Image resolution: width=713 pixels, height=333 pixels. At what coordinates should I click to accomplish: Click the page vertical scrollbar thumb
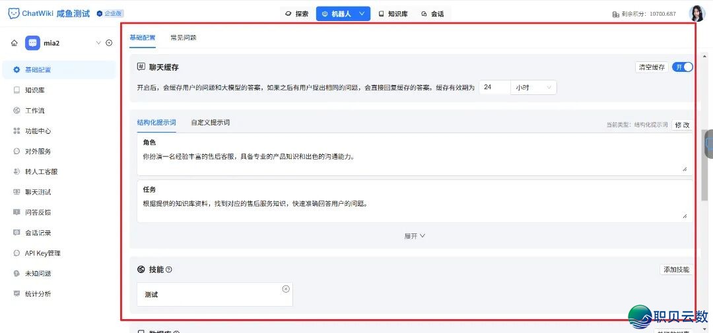point(705,165)
